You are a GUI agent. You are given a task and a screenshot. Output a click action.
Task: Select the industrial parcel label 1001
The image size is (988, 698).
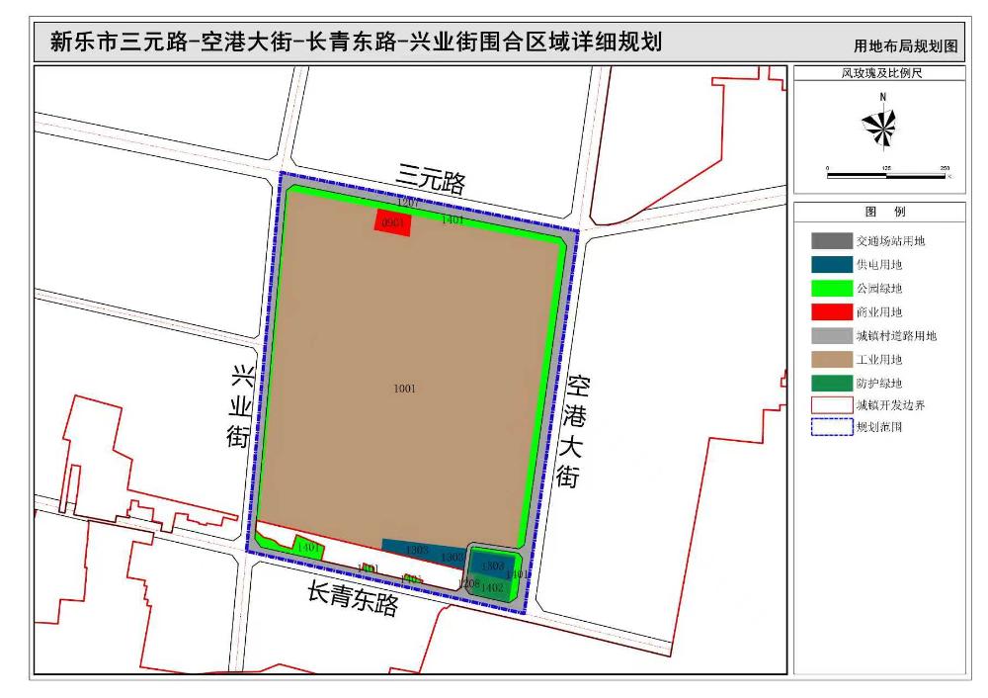(x=404, y=389)
